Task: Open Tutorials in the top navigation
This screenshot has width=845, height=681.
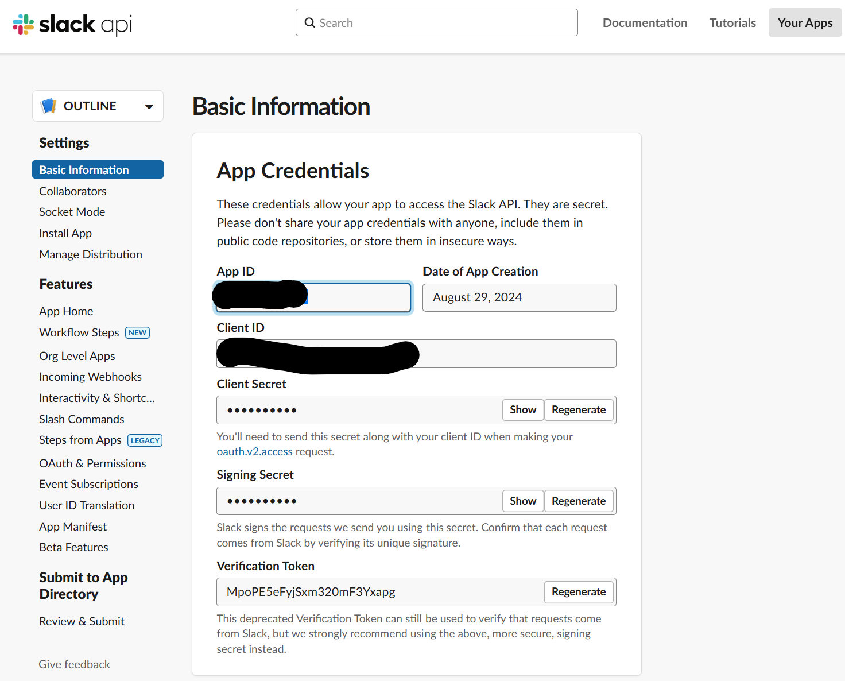Action: click(x=732, y=23)
